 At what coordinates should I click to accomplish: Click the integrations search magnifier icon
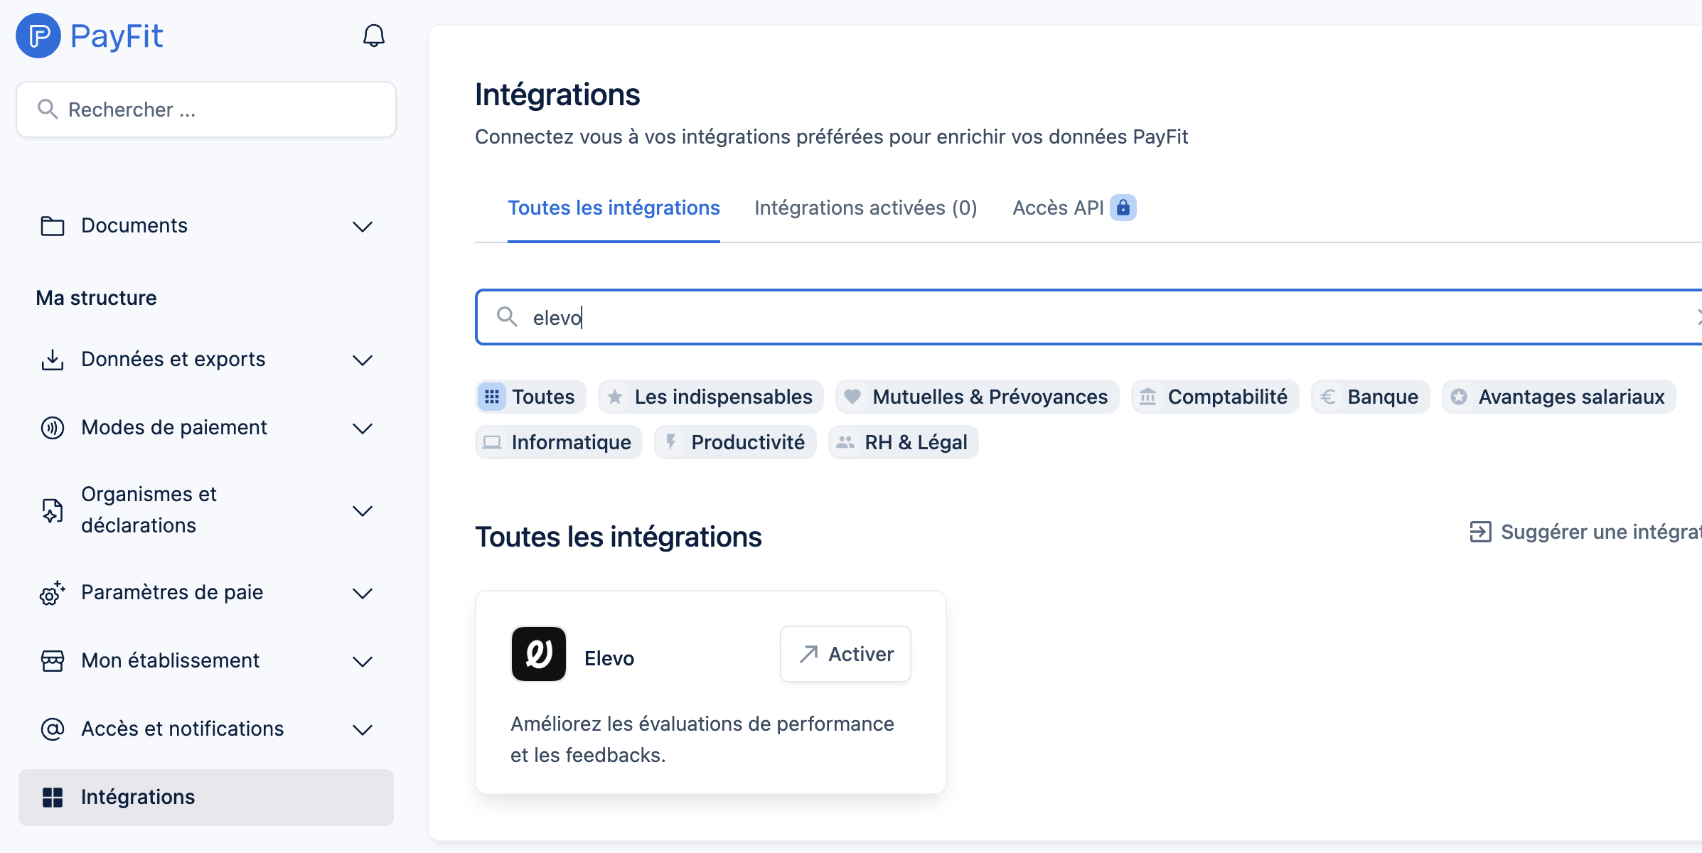coord(507,316)
